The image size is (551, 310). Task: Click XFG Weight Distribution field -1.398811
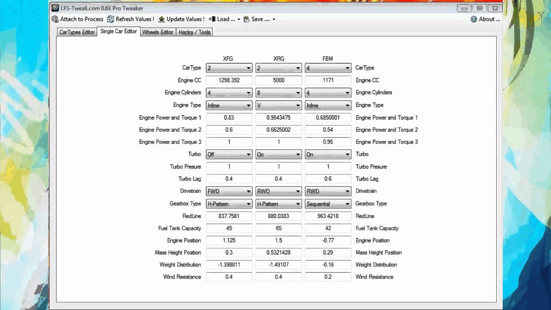click(x=229, y=265)
